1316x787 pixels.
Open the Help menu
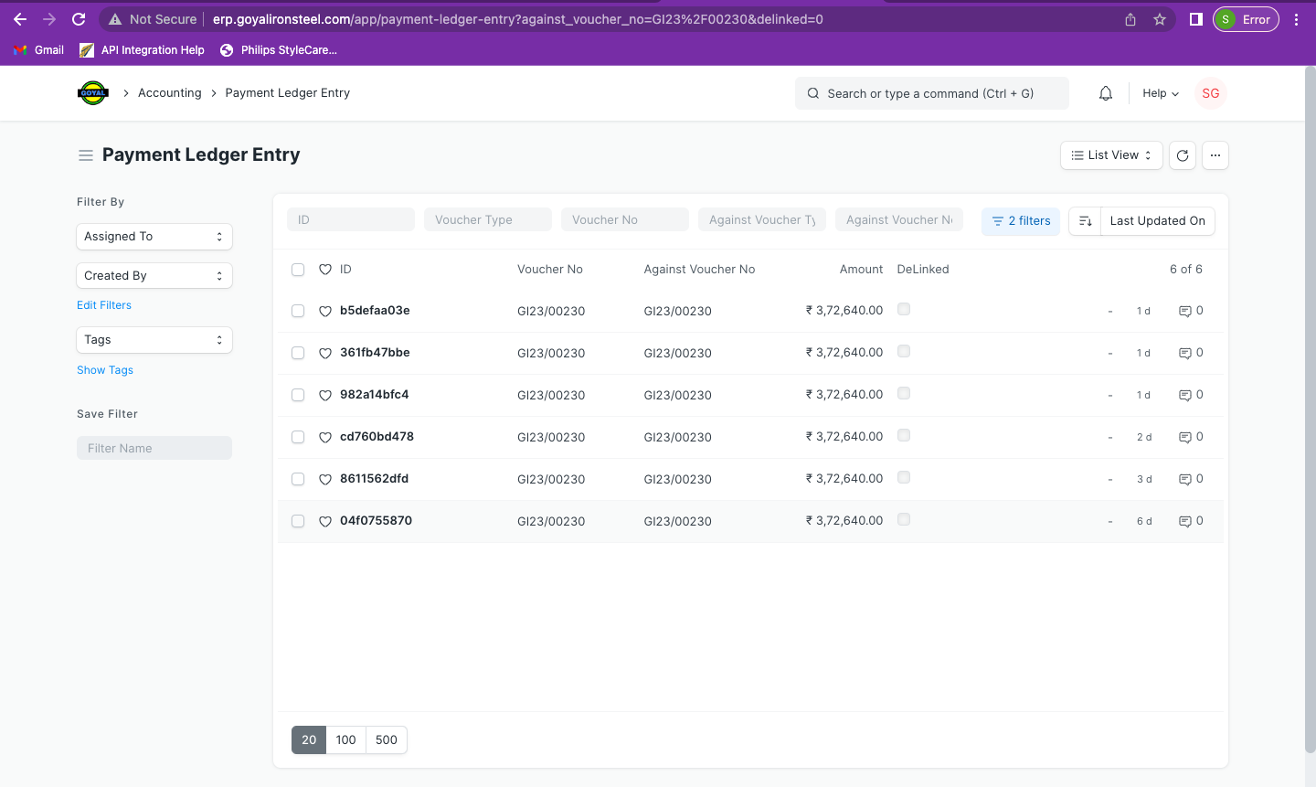tap(1159, 92)
